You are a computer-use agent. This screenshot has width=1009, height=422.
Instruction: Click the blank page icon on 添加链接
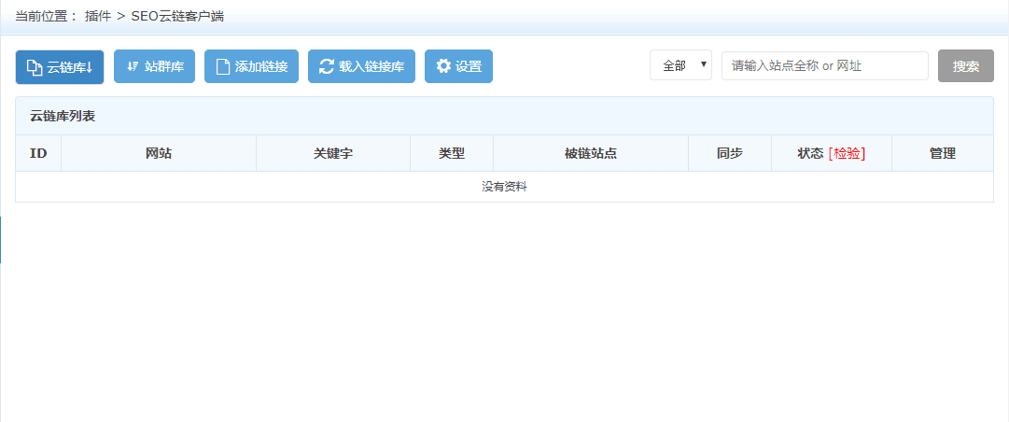coord(223,66)
